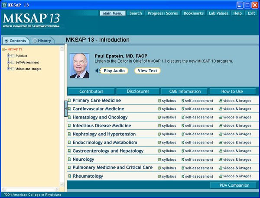260x198 pixels.
Task: Click the book icon before Endocrinology and Metabolism
Action: pos(69,142)
